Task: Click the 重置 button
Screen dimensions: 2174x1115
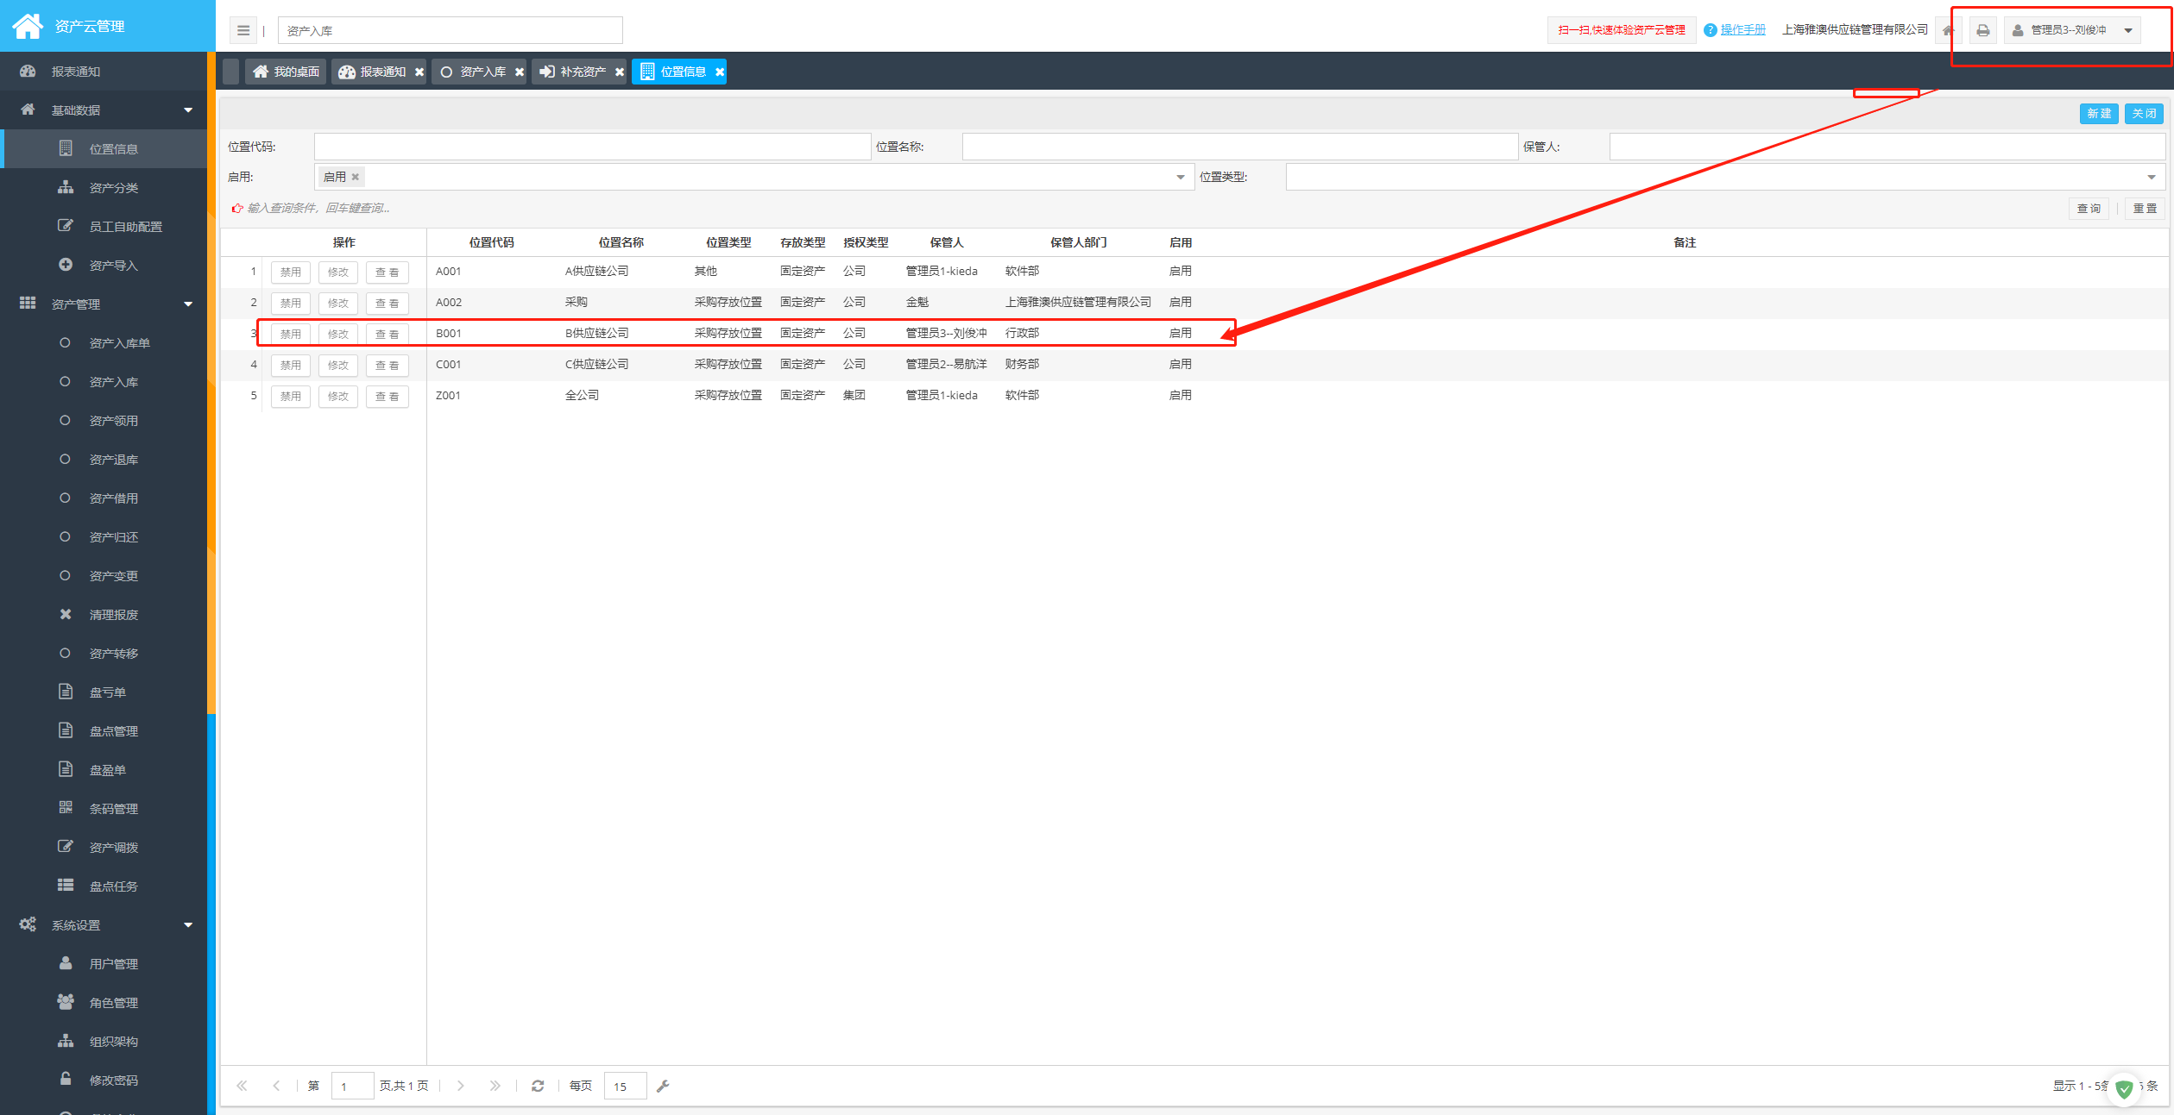Action: [2145, 209]
